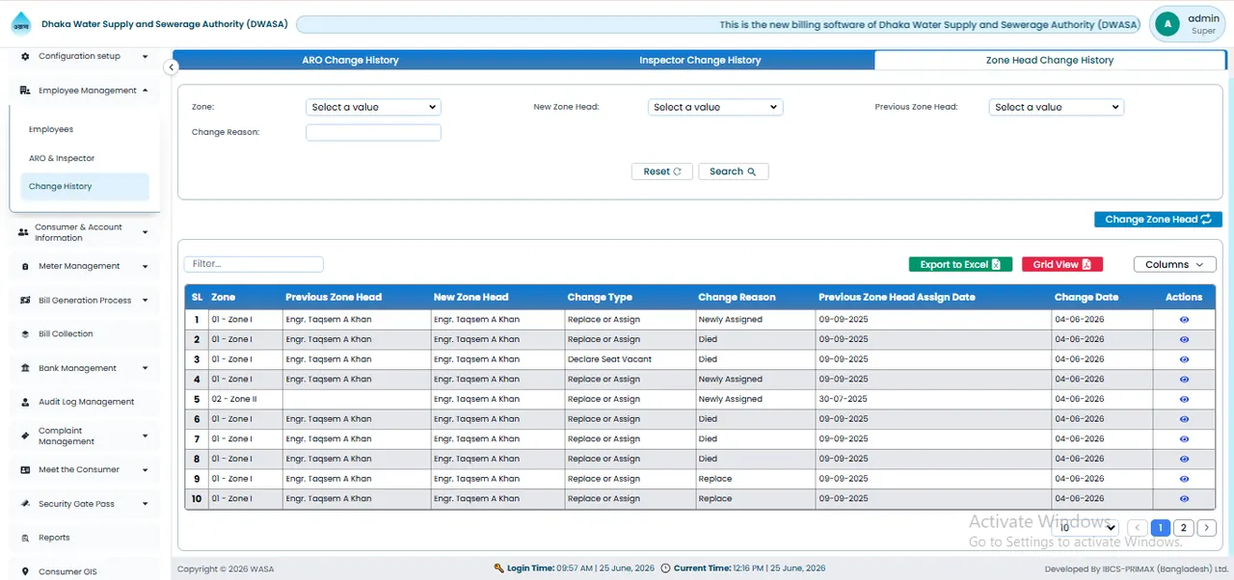The image size is (1234, 580).
Task: Open the Zone dropdown
Action: coord(373,107)
